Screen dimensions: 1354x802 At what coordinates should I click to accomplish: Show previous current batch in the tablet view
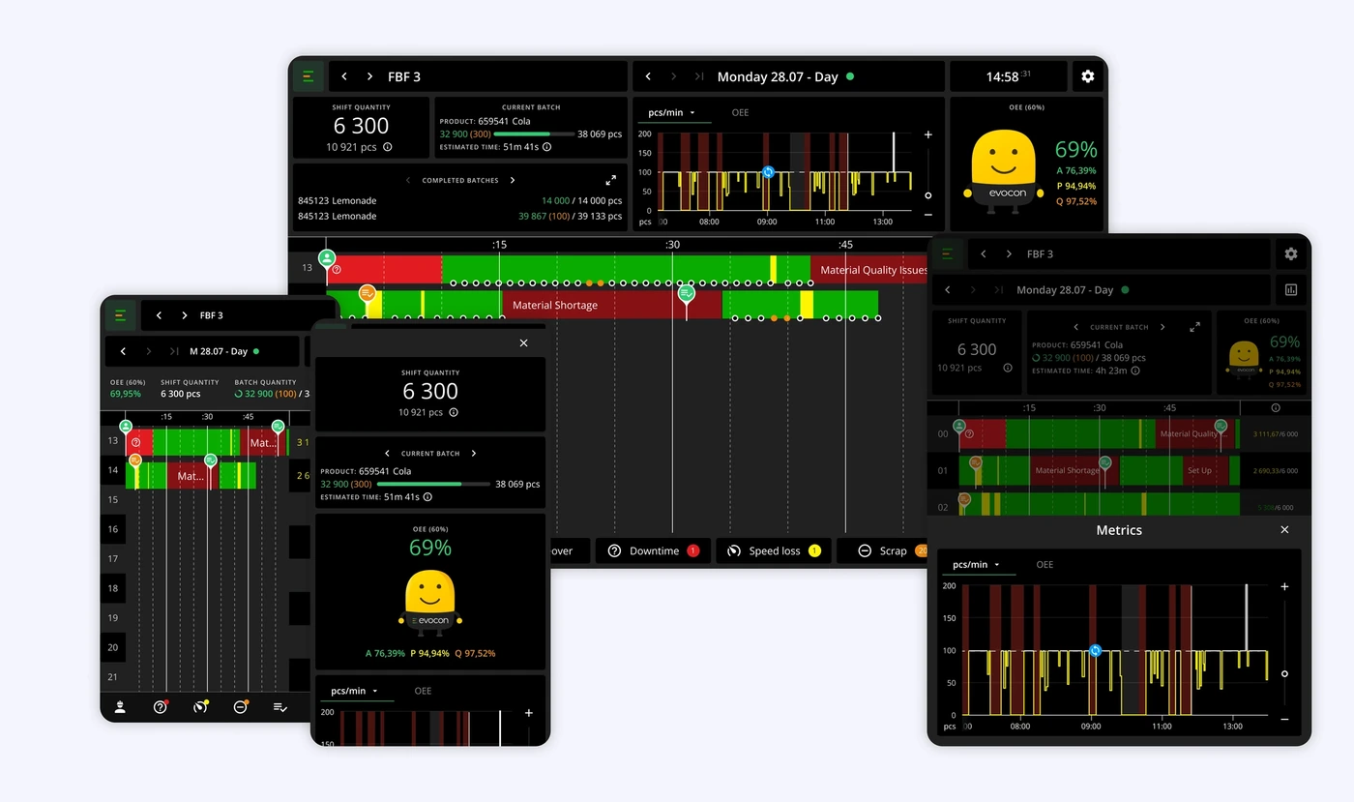pyautogui.click(x=1077, y=327)
